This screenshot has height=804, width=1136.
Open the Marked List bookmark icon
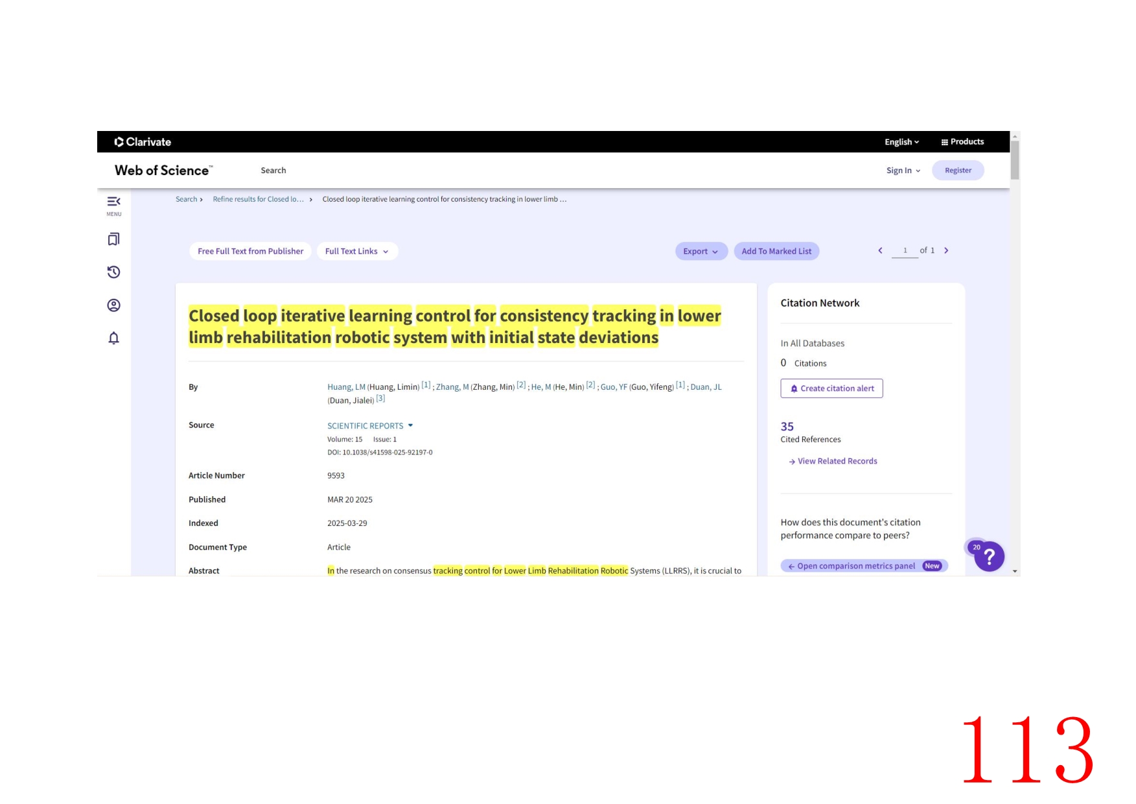pyautogui.click(x=113, y=239)
